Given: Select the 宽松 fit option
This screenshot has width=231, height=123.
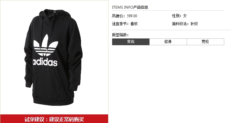Looking at the screenshot, I should pos(205,42).
